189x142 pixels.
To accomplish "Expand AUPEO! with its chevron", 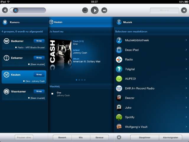I will coord(186,78).
